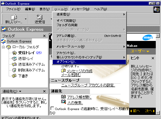Click the 人の検索... link

pyautogui.click(x=75, y=102)
